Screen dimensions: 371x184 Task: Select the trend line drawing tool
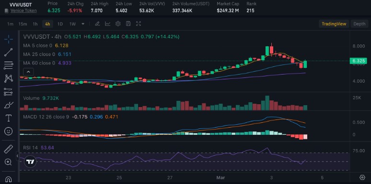9,53
